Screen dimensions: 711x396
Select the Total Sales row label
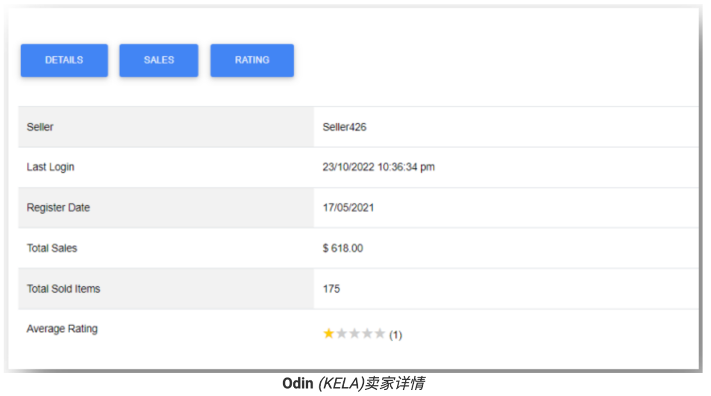(x=52, y=248)
